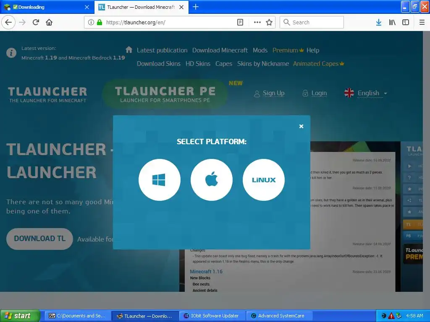Click the DOWNLOAD TL button
The height and width of the screenshot is (322, 430).
pos(40,239)
